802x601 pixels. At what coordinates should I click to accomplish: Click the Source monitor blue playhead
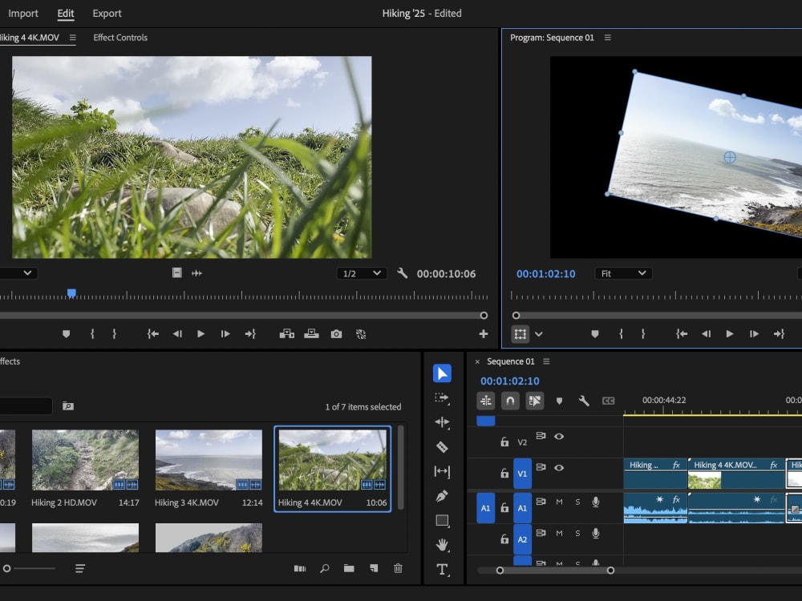tap(71, 292)
